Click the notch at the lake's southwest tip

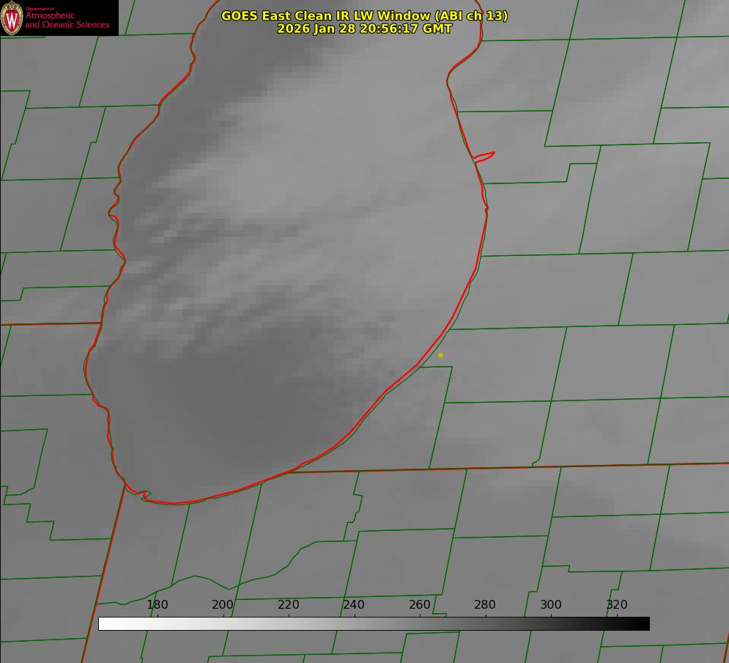[x=144, y=496]
